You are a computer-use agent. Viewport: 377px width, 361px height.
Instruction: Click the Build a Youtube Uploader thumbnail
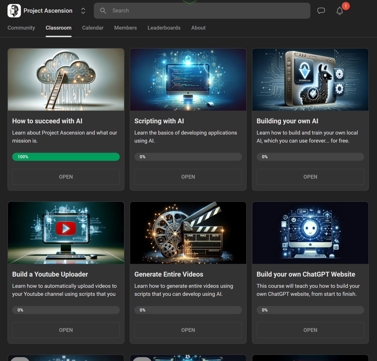point(66,233)
